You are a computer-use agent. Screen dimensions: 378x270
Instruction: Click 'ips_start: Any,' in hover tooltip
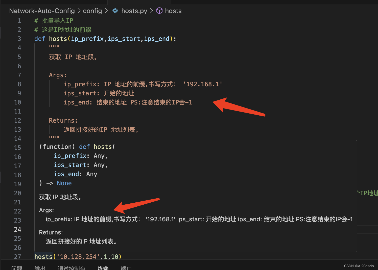click(81, 165)
